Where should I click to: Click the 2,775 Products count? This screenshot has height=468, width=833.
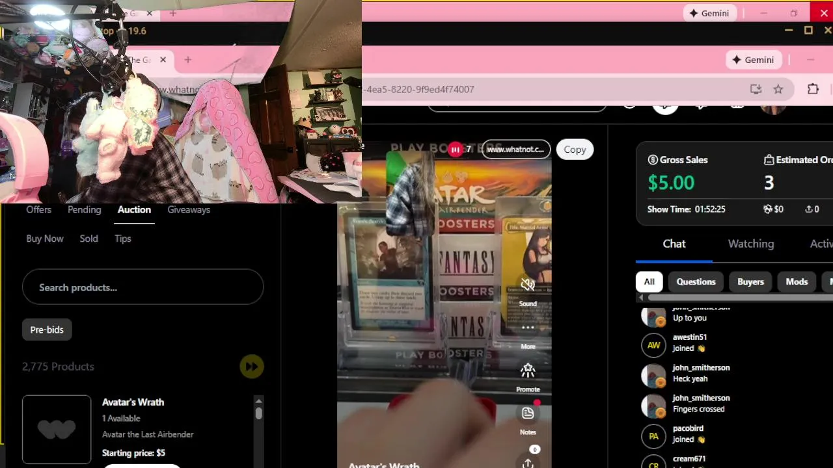click(58, 367)
